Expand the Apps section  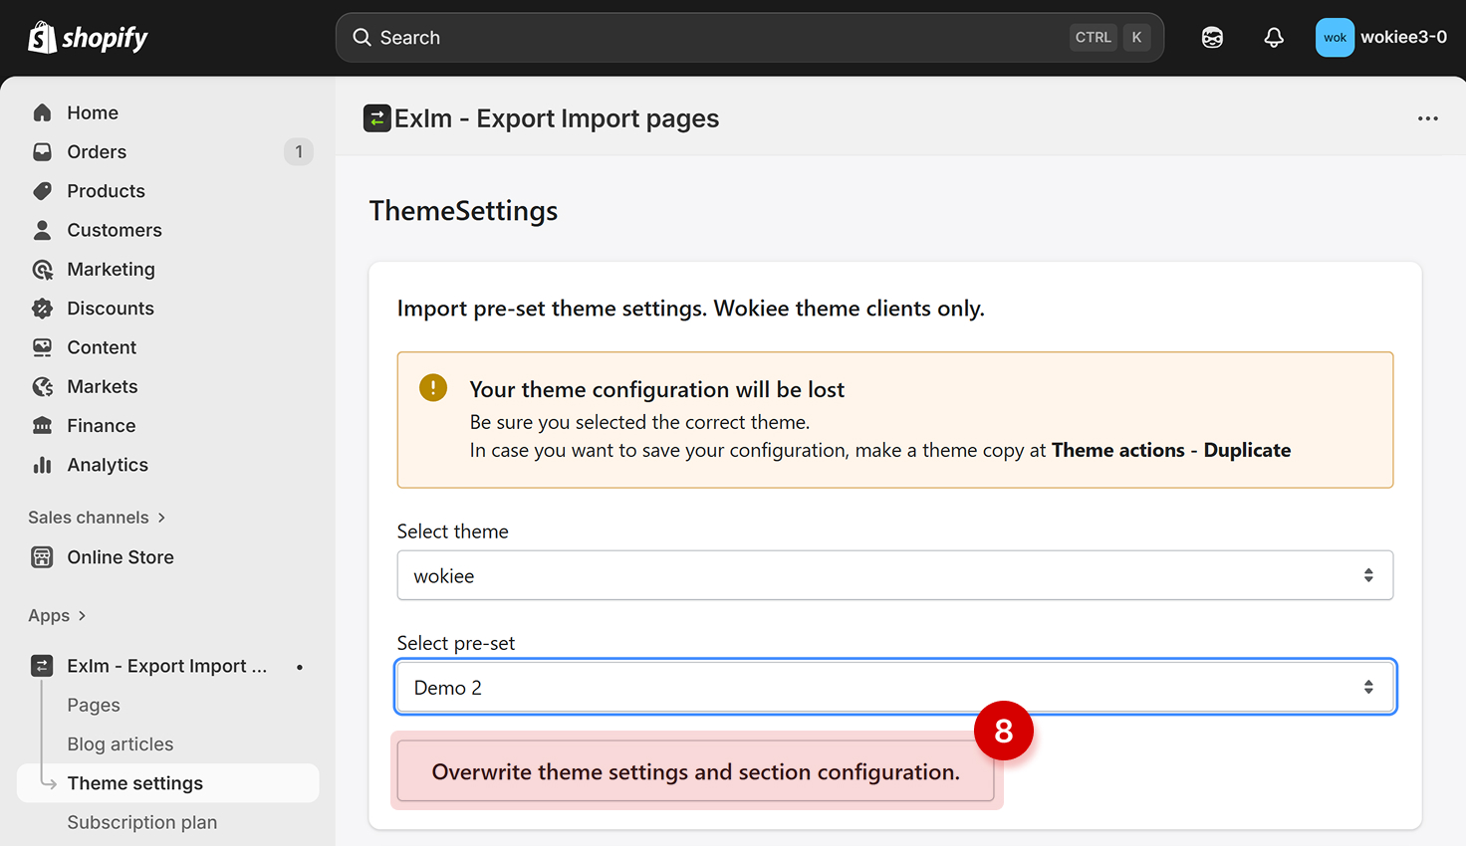click(57, 616)
